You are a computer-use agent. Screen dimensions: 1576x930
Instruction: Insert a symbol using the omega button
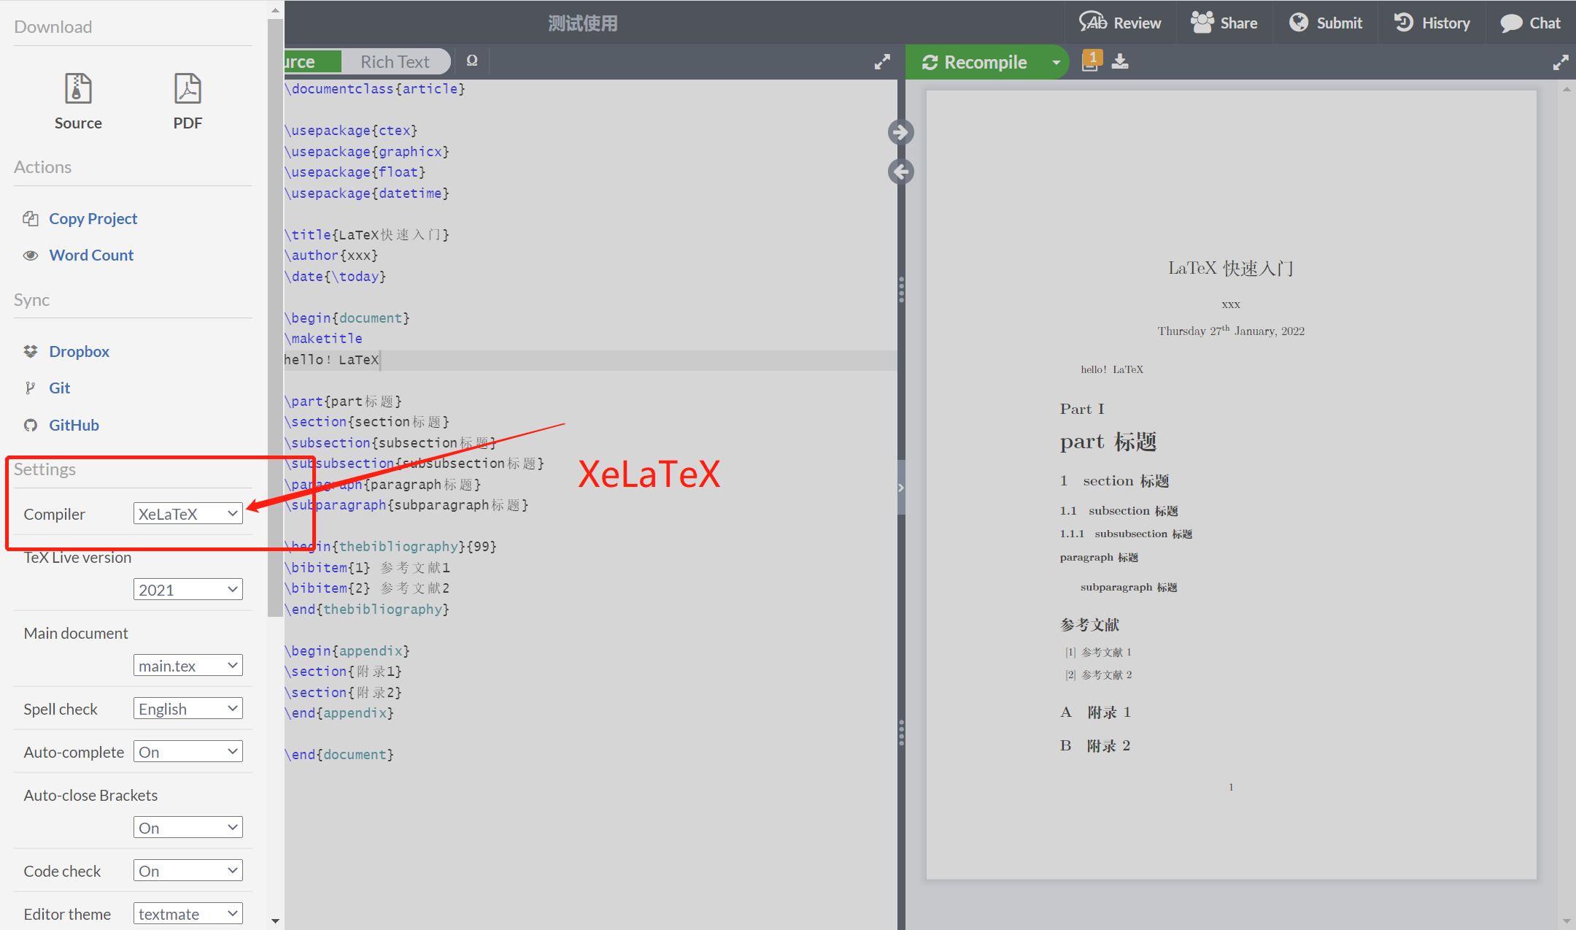click(x=471, y=61)
